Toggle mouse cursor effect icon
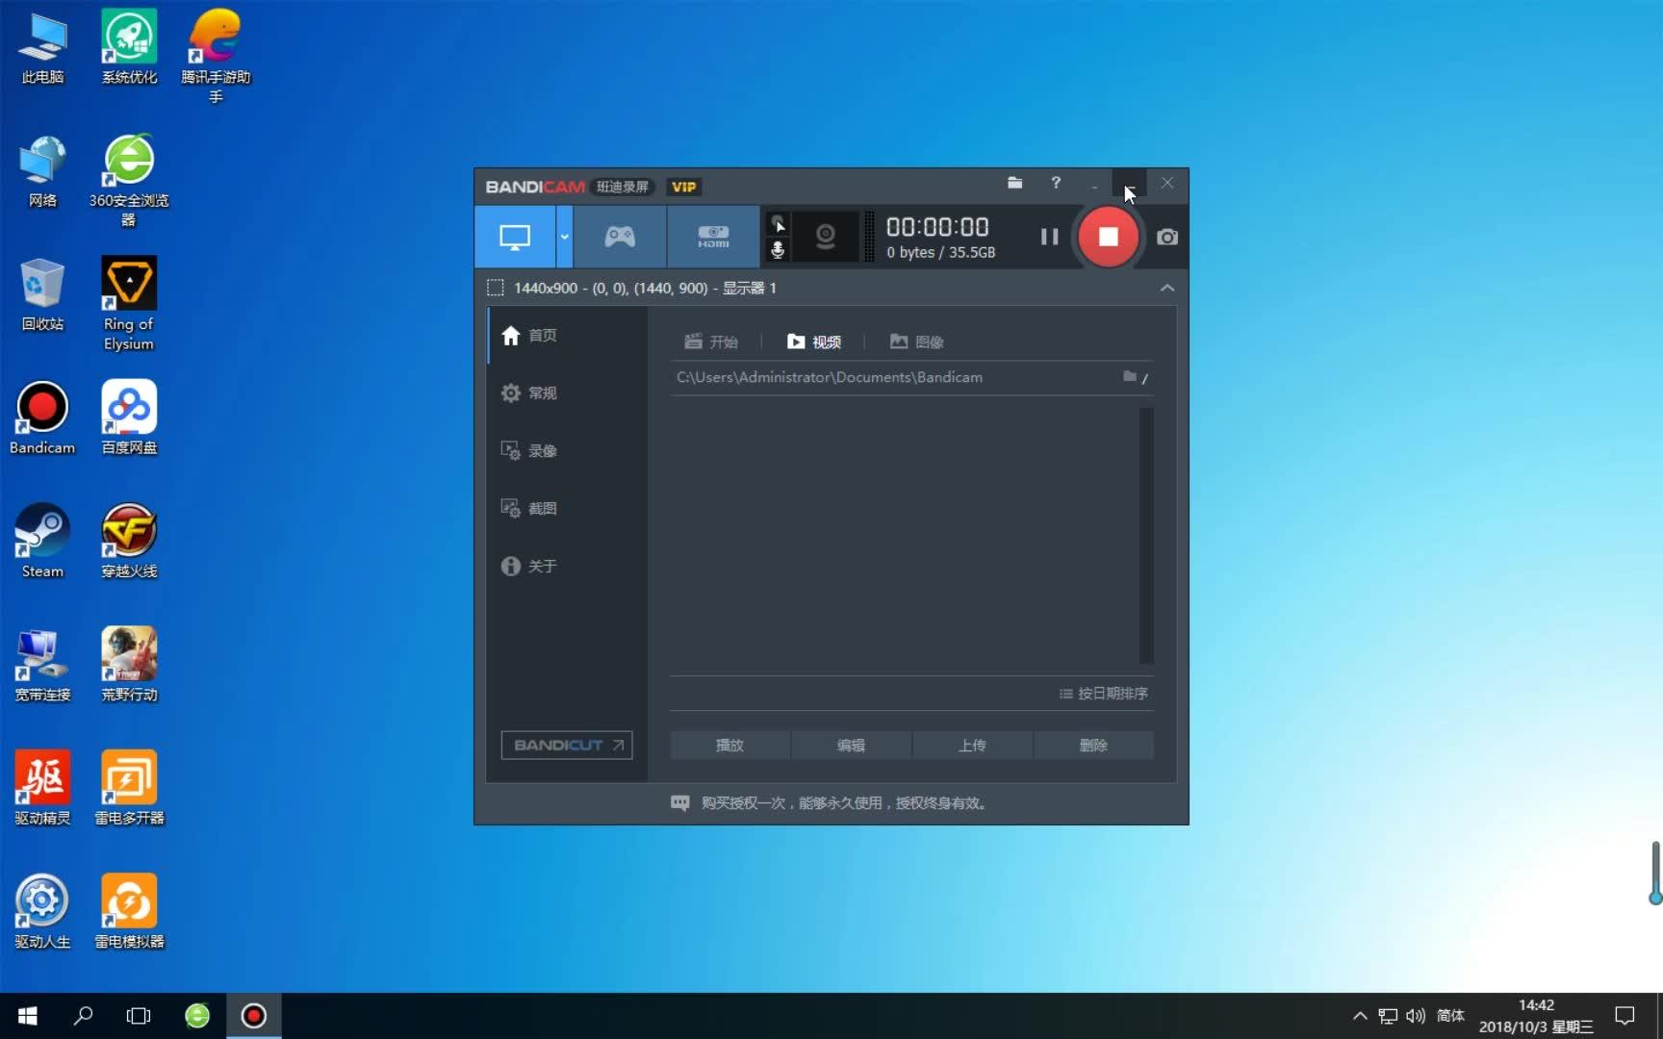This screenshot has height=1039, width=1663. coord(778,224)
